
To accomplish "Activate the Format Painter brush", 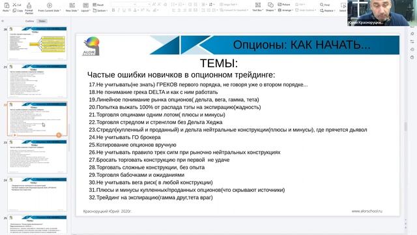I will [x=29, y=5].
